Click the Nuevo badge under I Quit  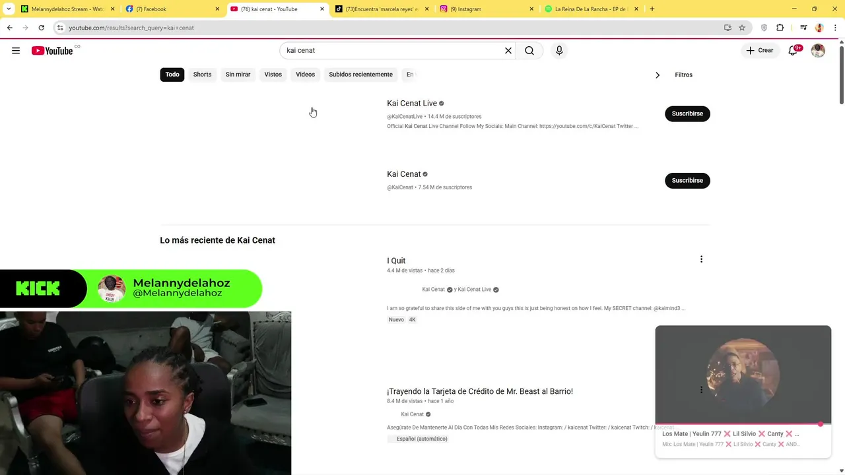(396, 320)
